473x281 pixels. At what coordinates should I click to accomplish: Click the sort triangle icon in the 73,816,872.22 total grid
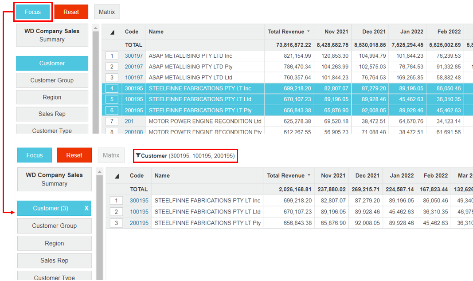point(112,32)
